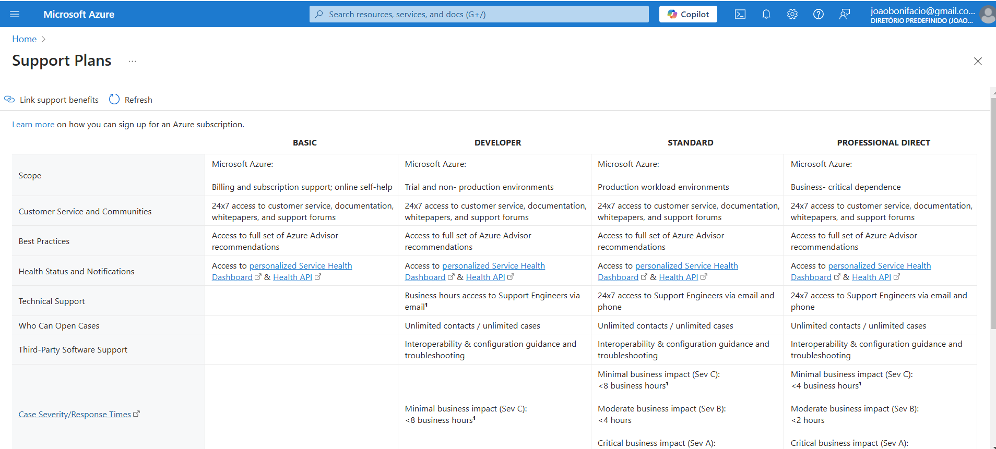This screenshot has height=449, width=996.
Task: Click the Technical Support row label
Action: [x=52, y=301]
